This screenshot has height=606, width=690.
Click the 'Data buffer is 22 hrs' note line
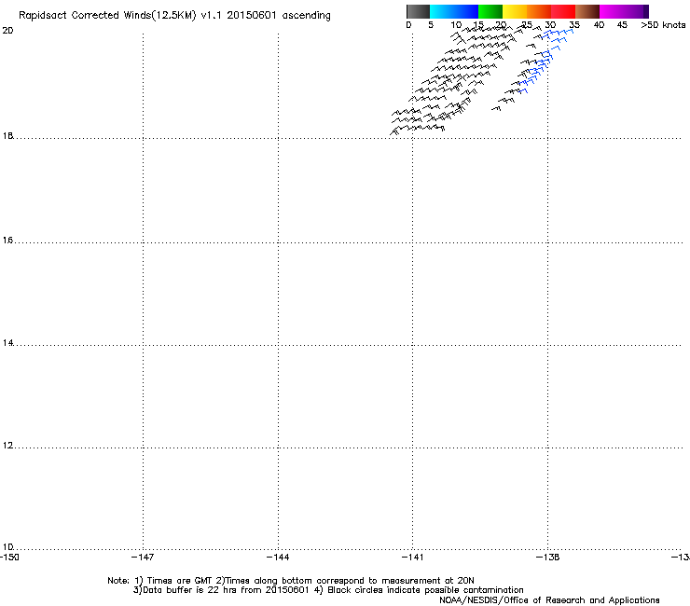pyautogui.click(x=328, y=590)
